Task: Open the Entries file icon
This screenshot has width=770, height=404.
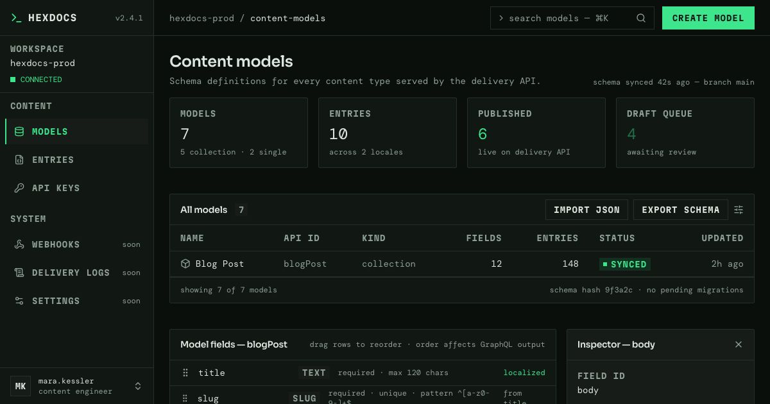Action: (x=19, y=160)
